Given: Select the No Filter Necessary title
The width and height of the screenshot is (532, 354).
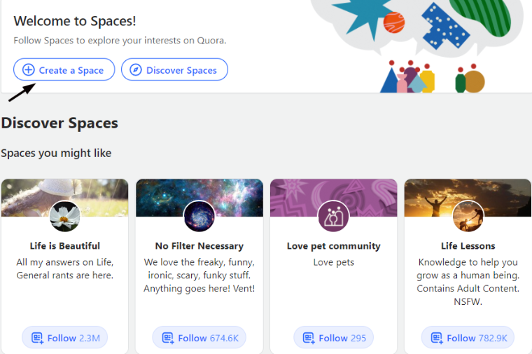Looking at the screenshot, I should [199, 245].
